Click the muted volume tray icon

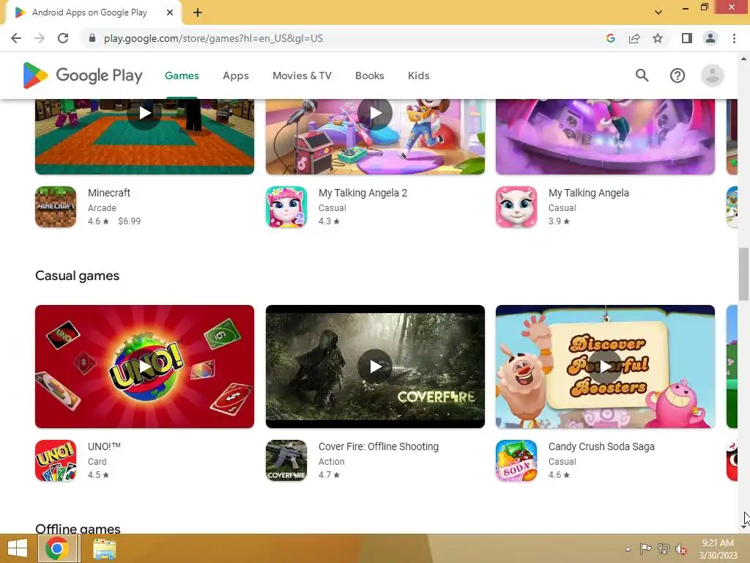680,549
